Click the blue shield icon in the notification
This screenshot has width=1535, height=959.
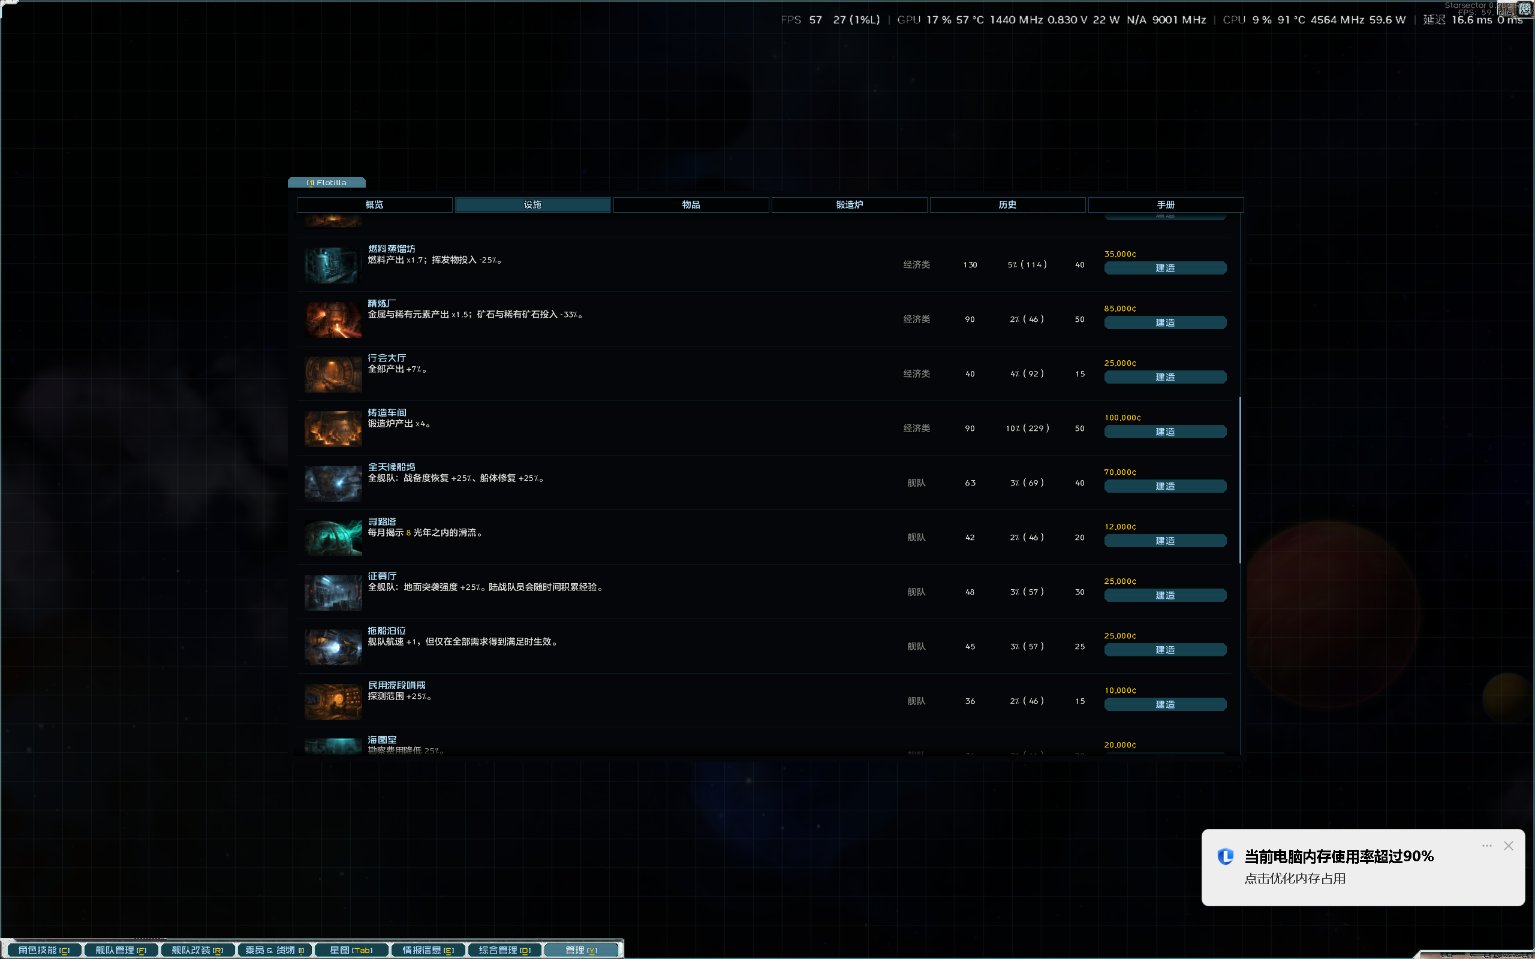(1226, 857)
